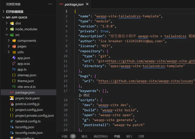Click the utils folder icon
This screenshot has width=195, height=139.
point(14,52)
